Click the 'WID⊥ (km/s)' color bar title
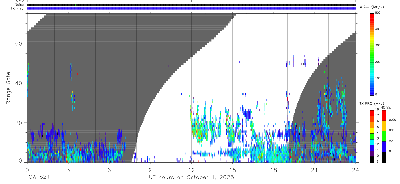 (372, 6)
